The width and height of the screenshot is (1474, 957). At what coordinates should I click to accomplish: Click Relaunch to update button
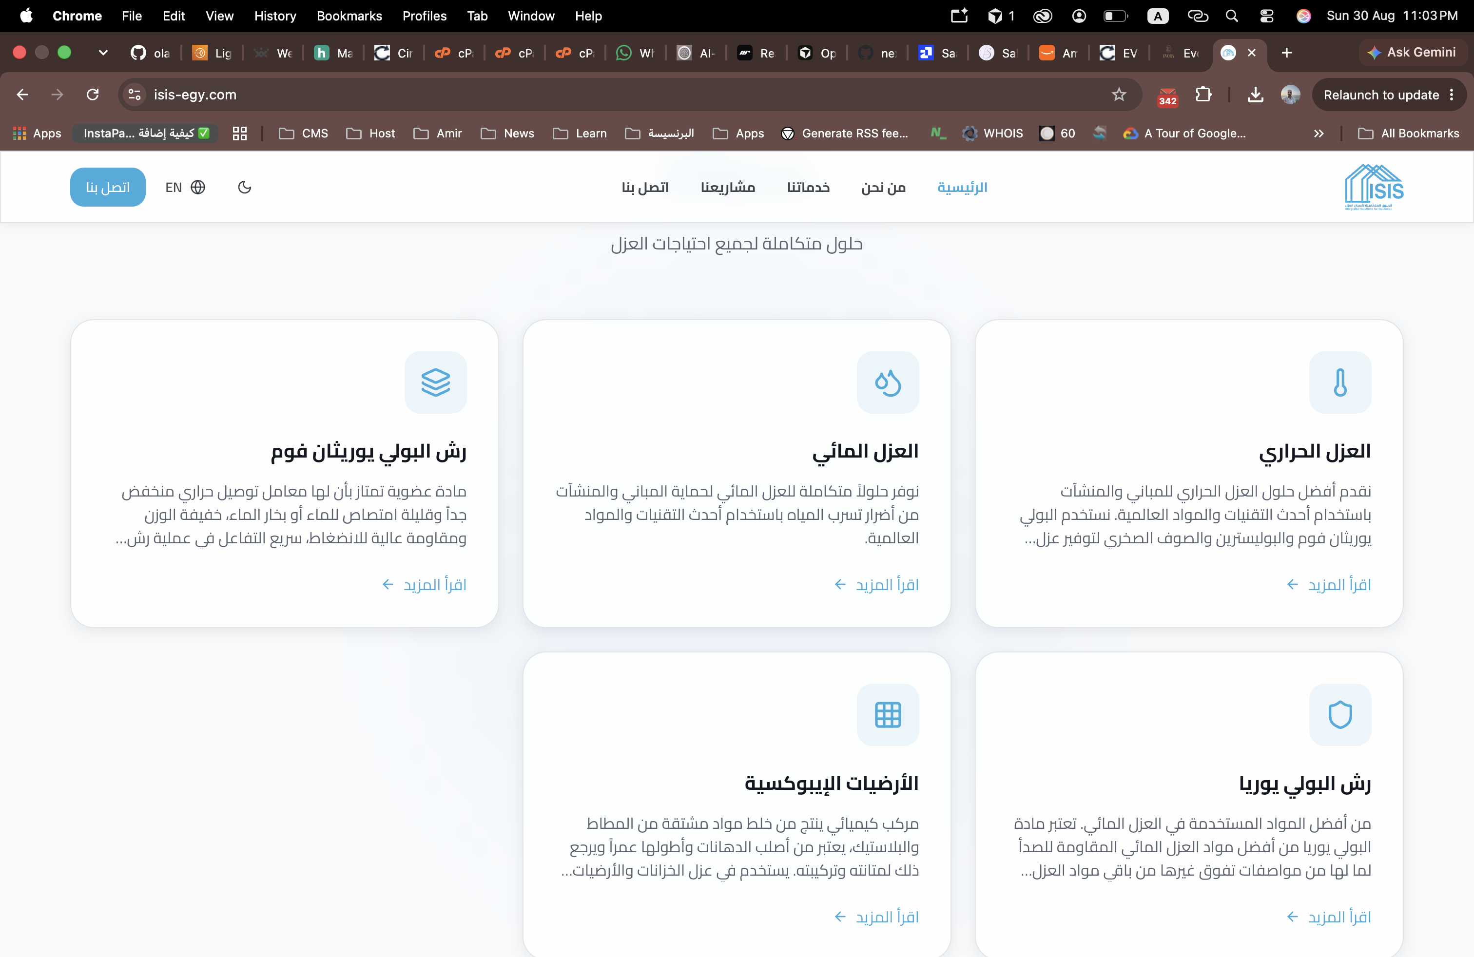pyautogui.click(x=1380, y=95)
